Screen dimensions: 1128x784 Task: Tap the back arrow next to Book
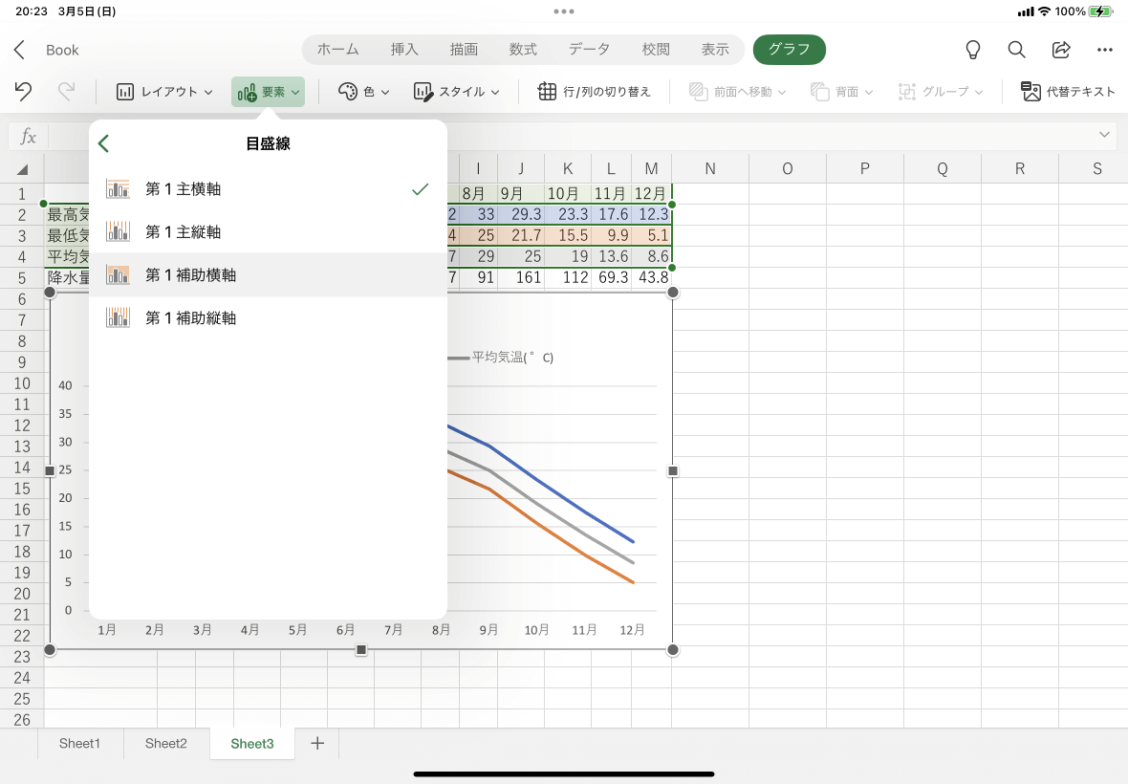click(x=19, y=50)
